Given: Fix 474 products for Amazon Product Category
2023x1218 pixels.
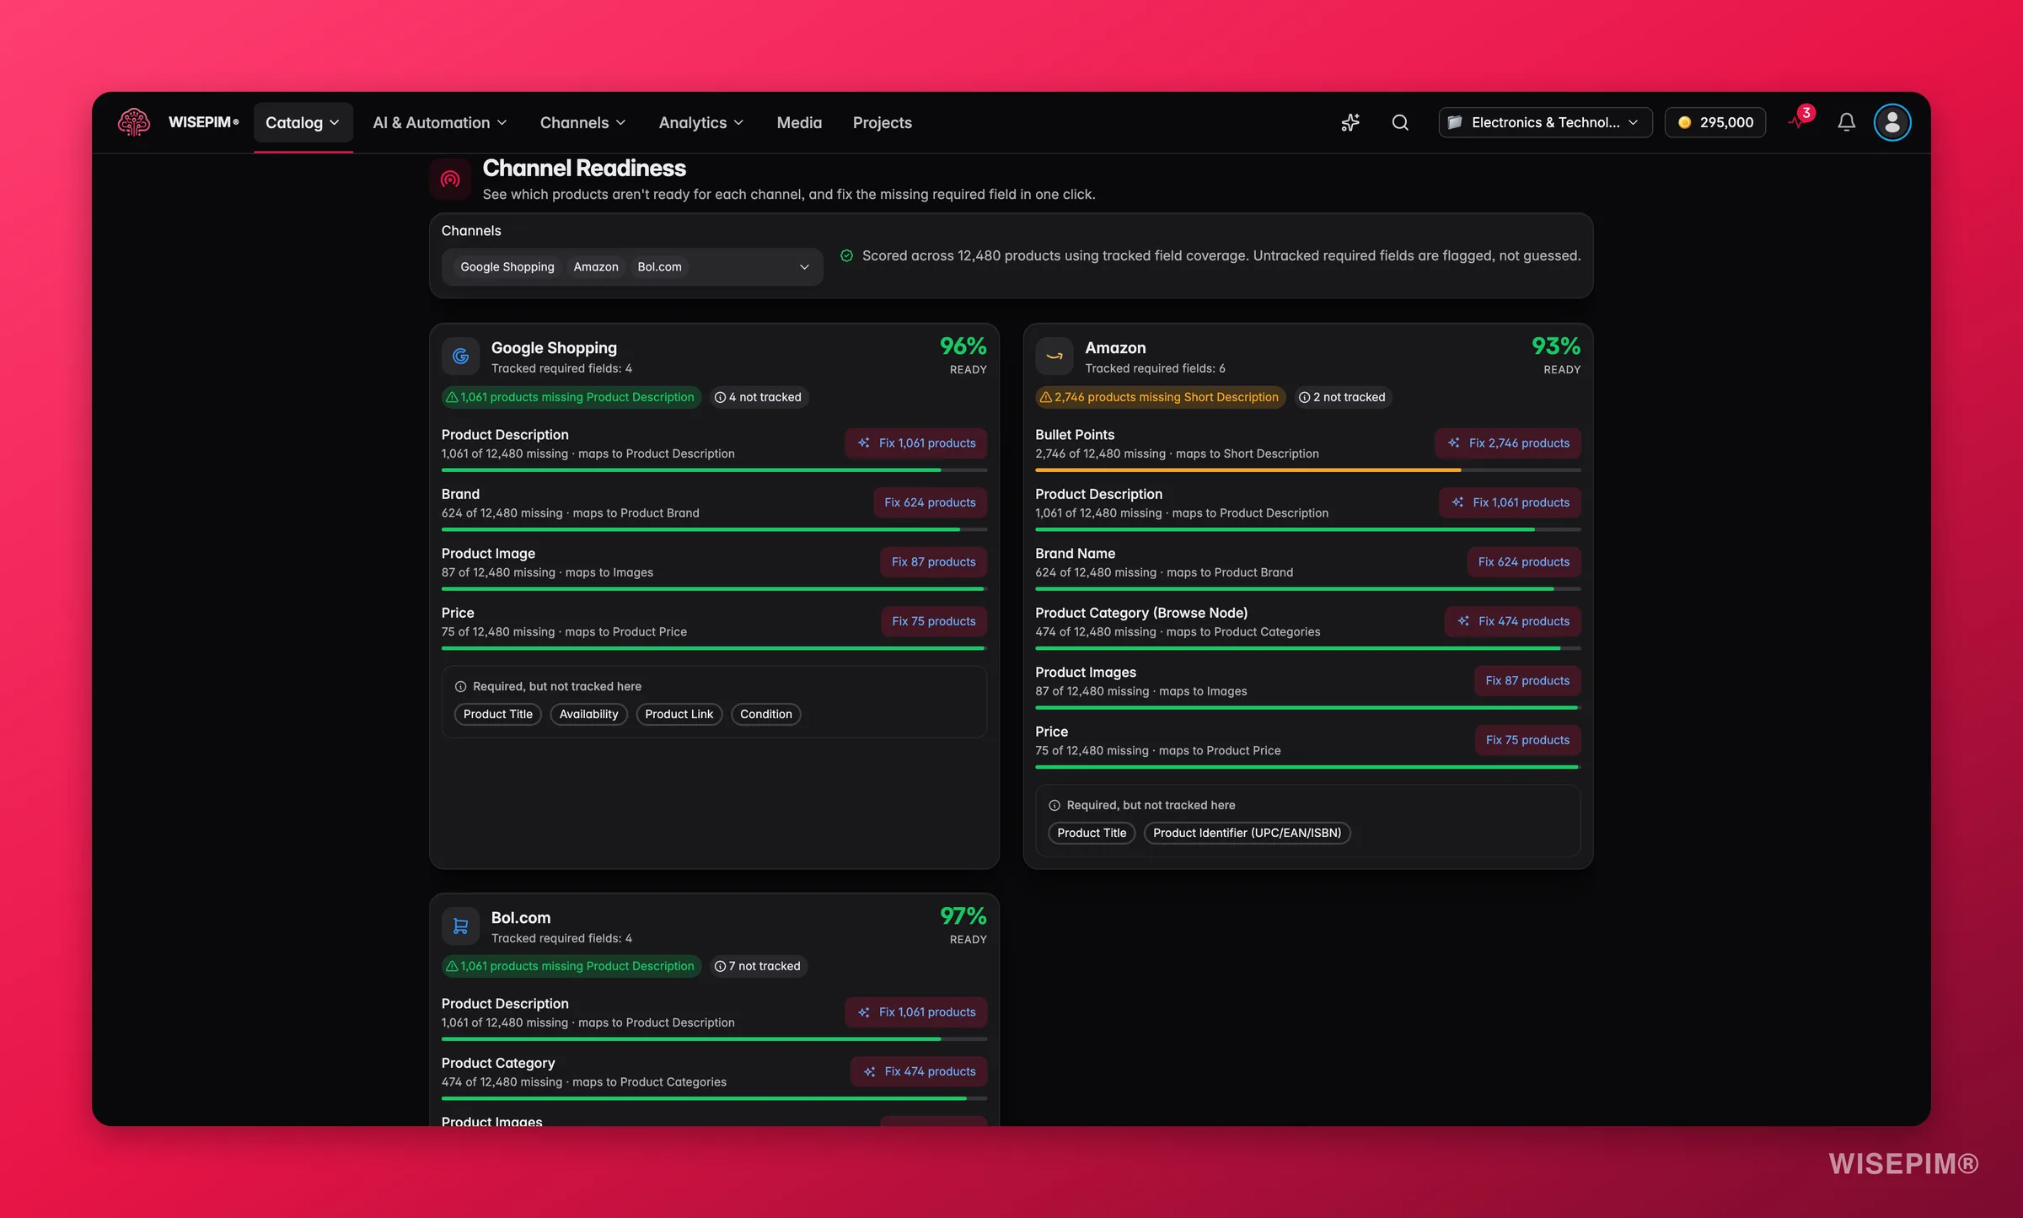Looking at the screenshot, I should 1512,621.
